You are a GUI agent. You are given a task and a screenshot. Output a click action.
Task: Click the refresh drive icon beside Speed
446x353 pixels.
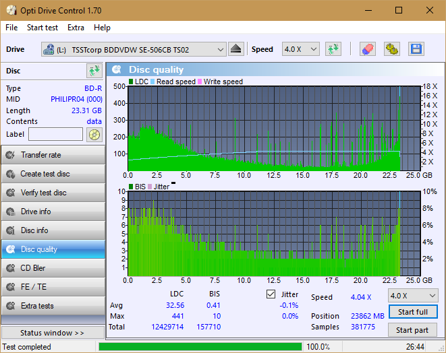point(333,49)
